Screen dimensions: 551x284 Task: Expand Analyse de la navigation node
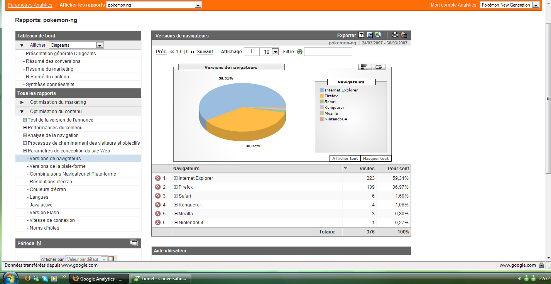[x=25, y=135]
